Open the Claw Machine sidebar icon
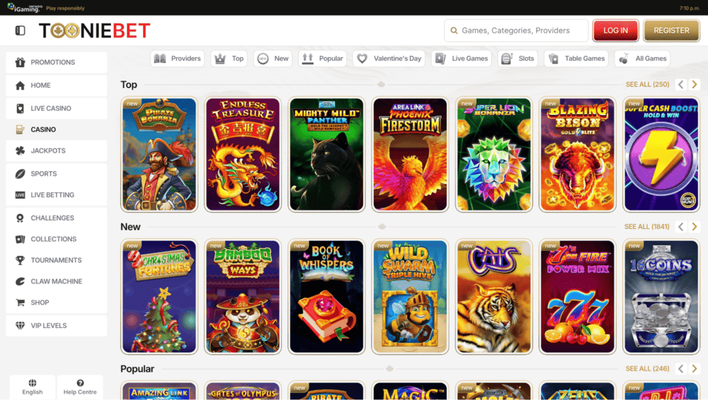Viewport: 708px width, 400px height. [20, 281]
